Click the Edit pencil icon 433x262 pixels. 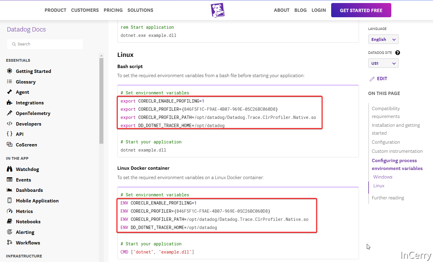(372, 79)
